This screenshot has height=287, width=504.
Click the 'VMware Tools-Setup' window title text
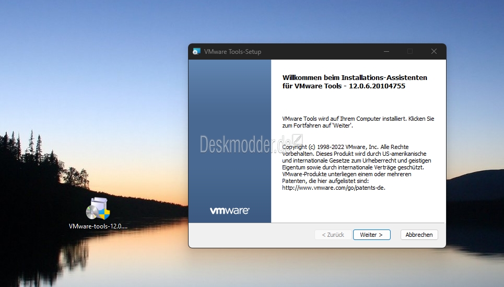coord(233,51)
